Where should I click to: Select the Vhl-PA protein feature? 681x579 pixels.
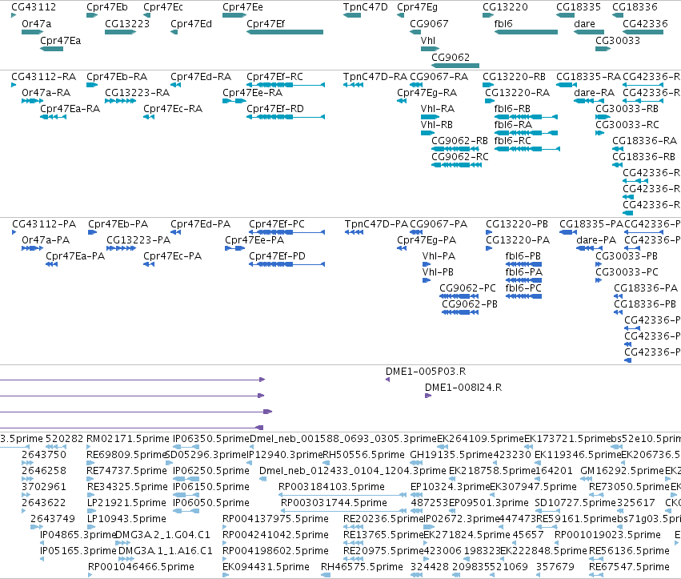(x=427, y=264)
